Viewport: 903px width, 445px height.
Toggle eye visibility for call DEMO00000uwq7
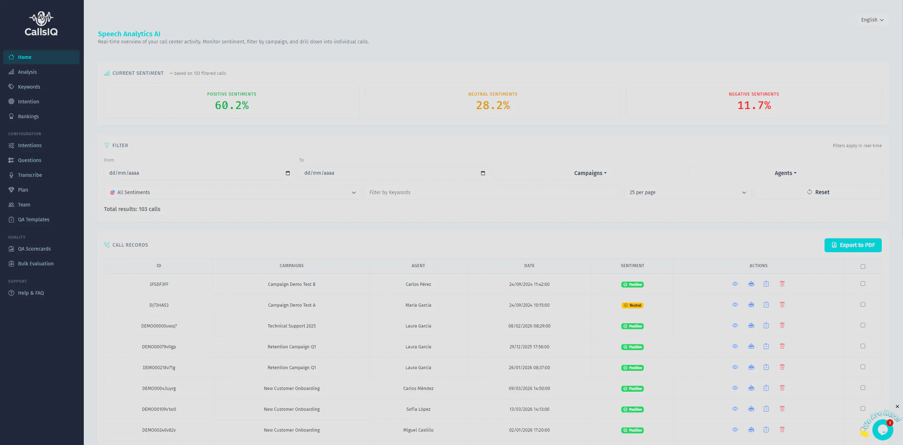tap(735, 325)
